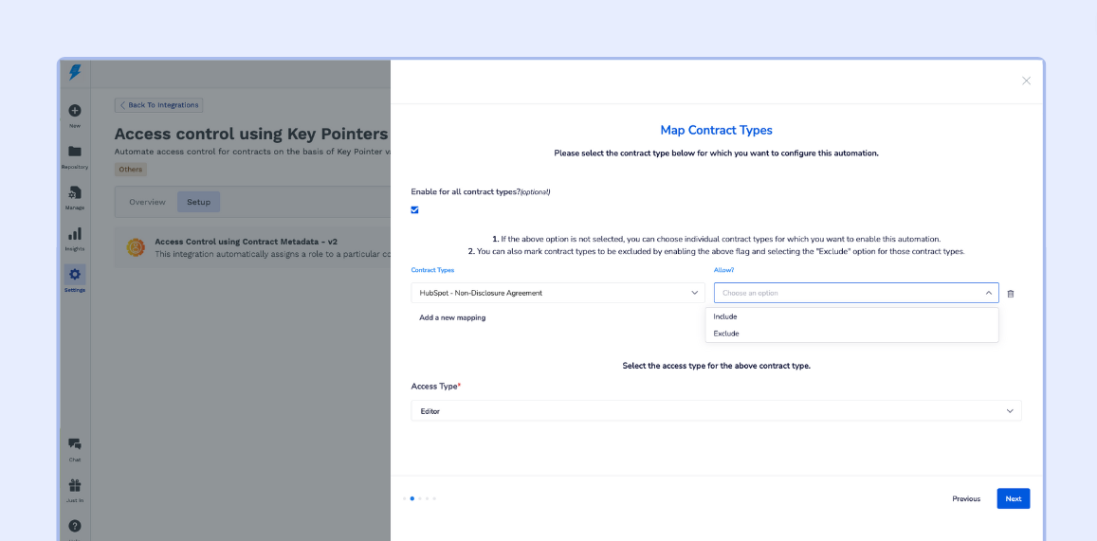Click the Next button

point(1013,498)
